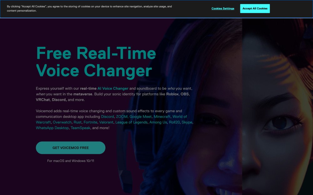This screenshot has height=195, width=313.
Task: Click the Skype link
Action: [187, 122]
